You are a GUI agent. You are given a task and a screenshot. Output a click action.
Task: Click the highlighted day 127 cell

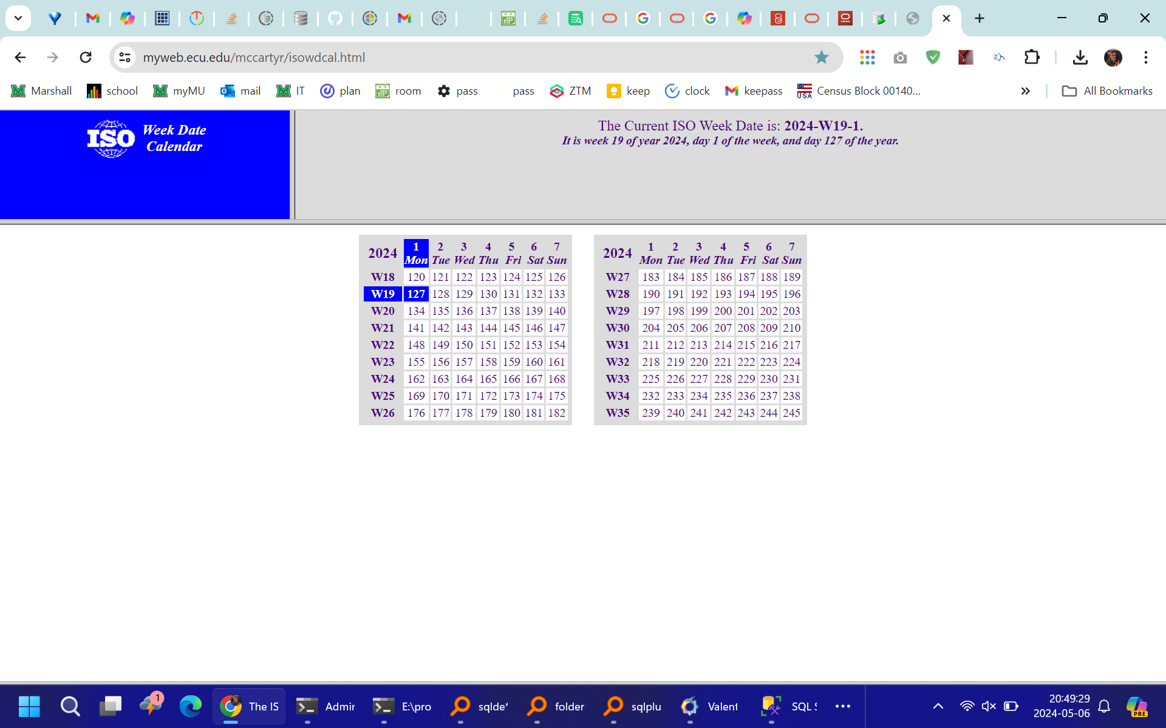[416, 294]
